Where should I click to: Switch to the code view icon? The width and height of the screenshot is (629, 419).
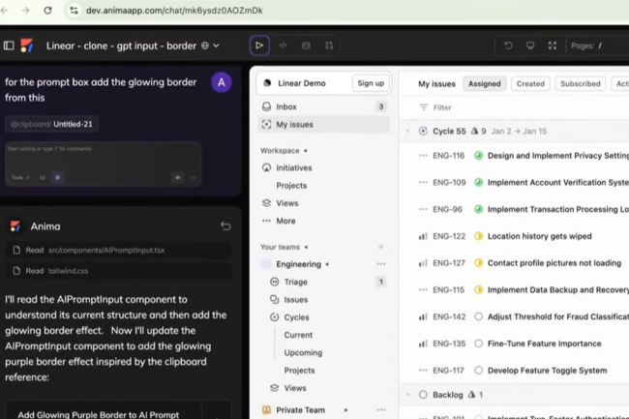click(283, 45)
